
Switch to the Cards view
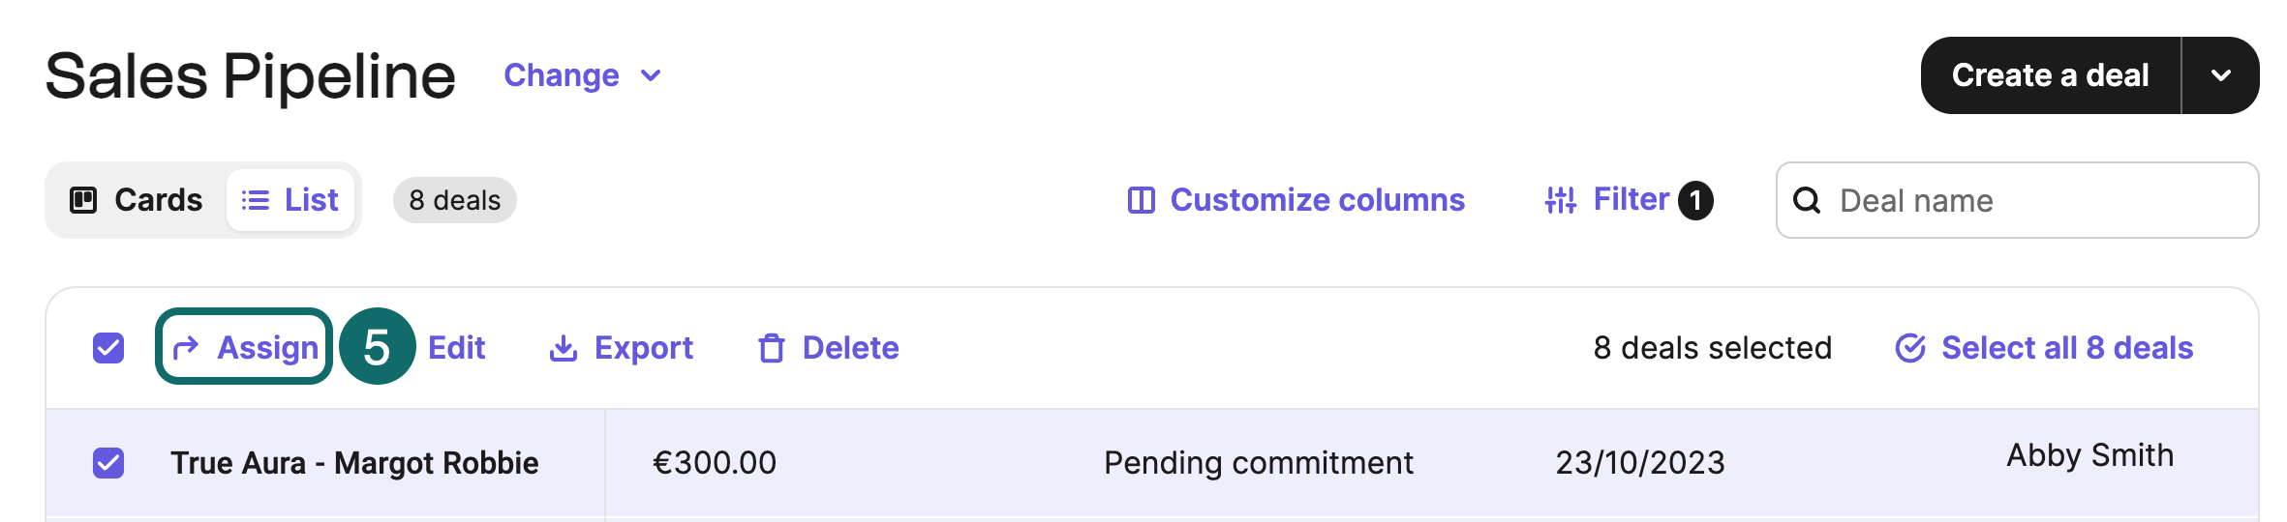click(137, 200)
